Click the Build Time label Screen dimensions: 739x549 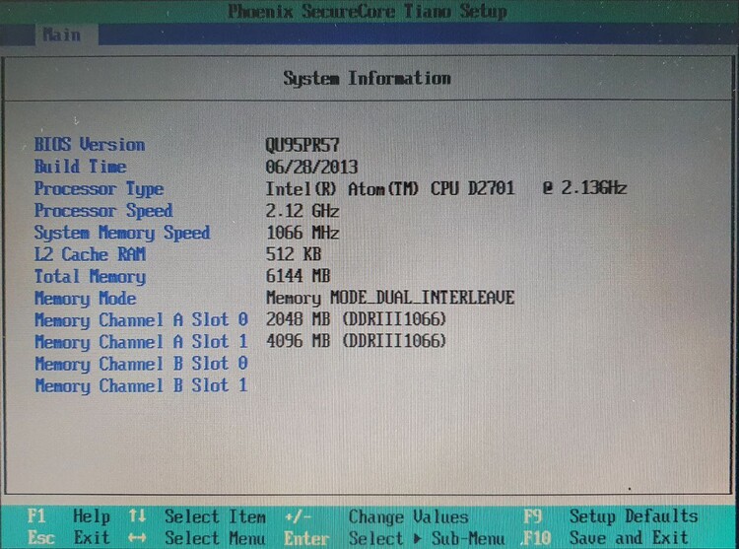pyautogui.click(x=80, y=167)
